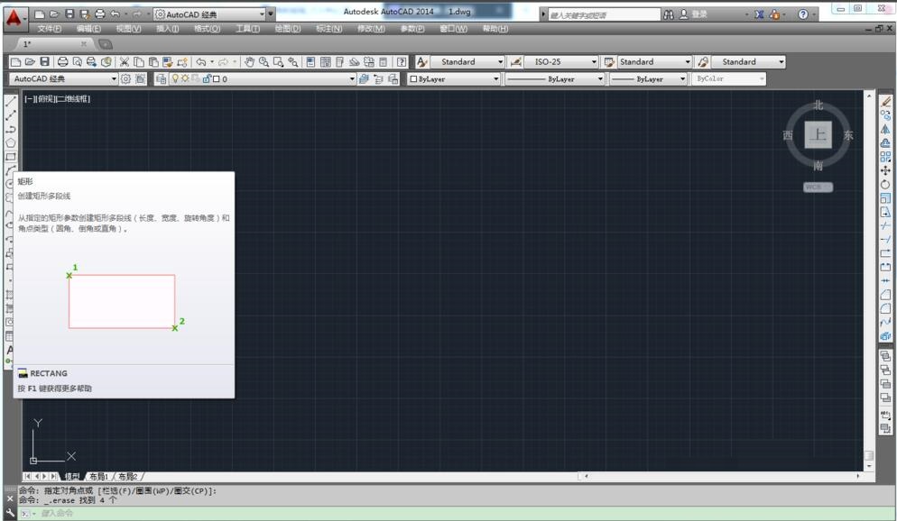Click the keyword search input field
The image size is (897, 521).
(x=604, y=14)
